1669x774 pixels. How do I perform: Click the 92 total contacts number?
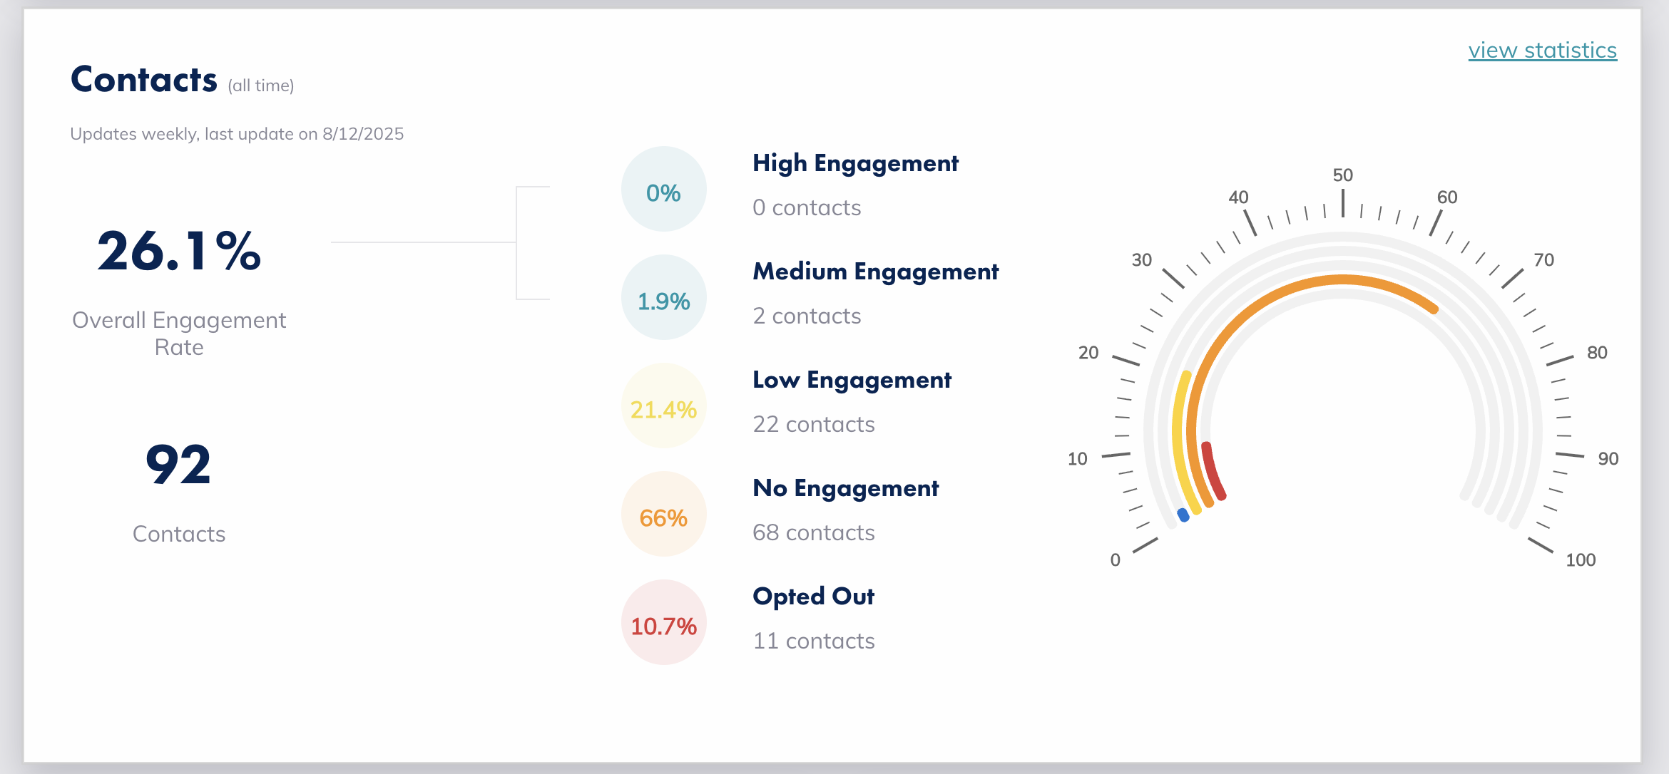coord(178,465)
